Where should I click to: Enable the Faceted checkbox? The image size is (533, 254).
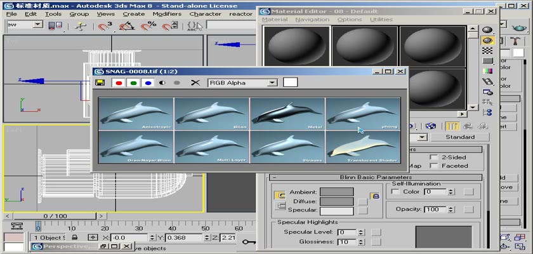pos(434,166)
